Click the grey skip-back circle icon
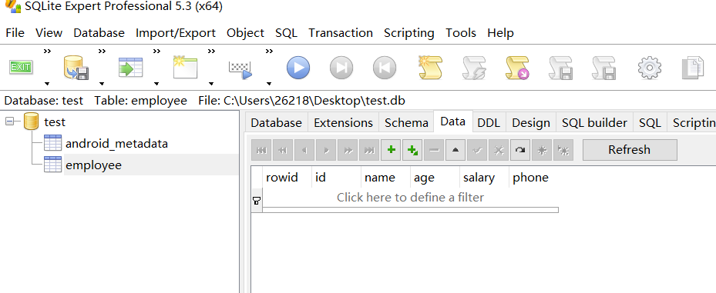 (x=385, y=68)
